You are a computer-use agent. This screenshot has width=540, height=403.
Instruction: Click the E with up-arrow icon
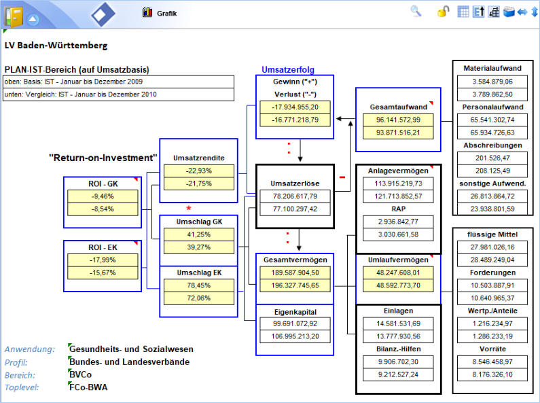(x=478, y=12)
